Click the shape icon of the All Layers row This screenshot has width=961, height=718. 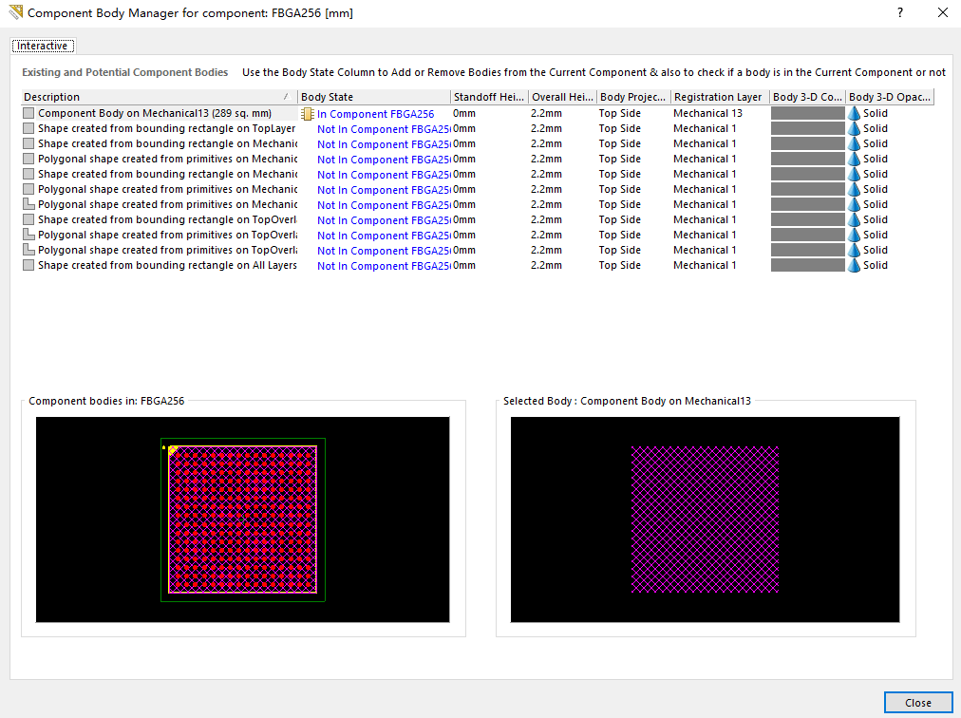(x=28, y=265)
